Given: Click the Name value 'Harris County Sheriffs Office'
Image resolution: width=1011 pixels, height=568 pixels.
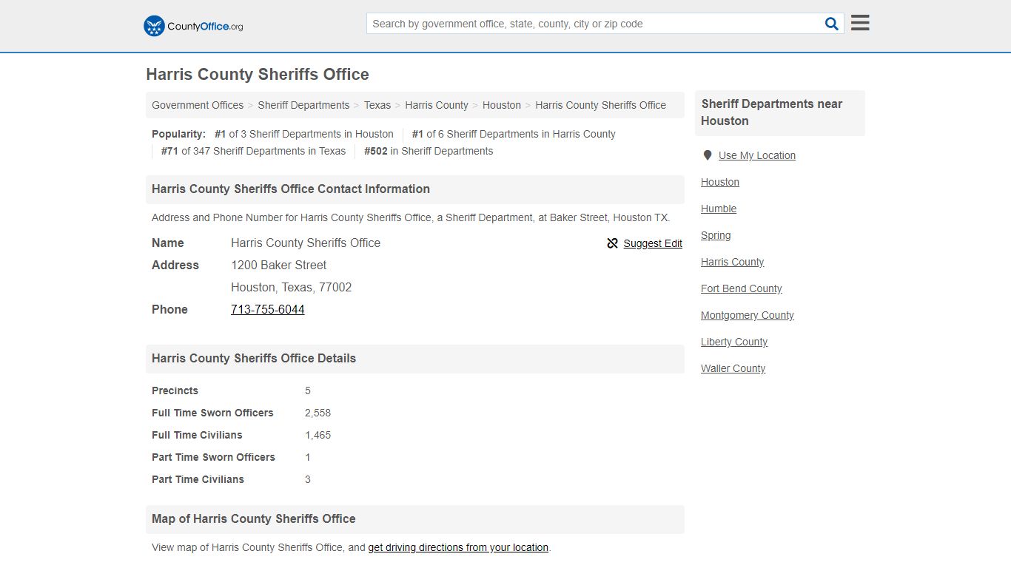Looking at the screenshot, I should click(x=306, y=243).
